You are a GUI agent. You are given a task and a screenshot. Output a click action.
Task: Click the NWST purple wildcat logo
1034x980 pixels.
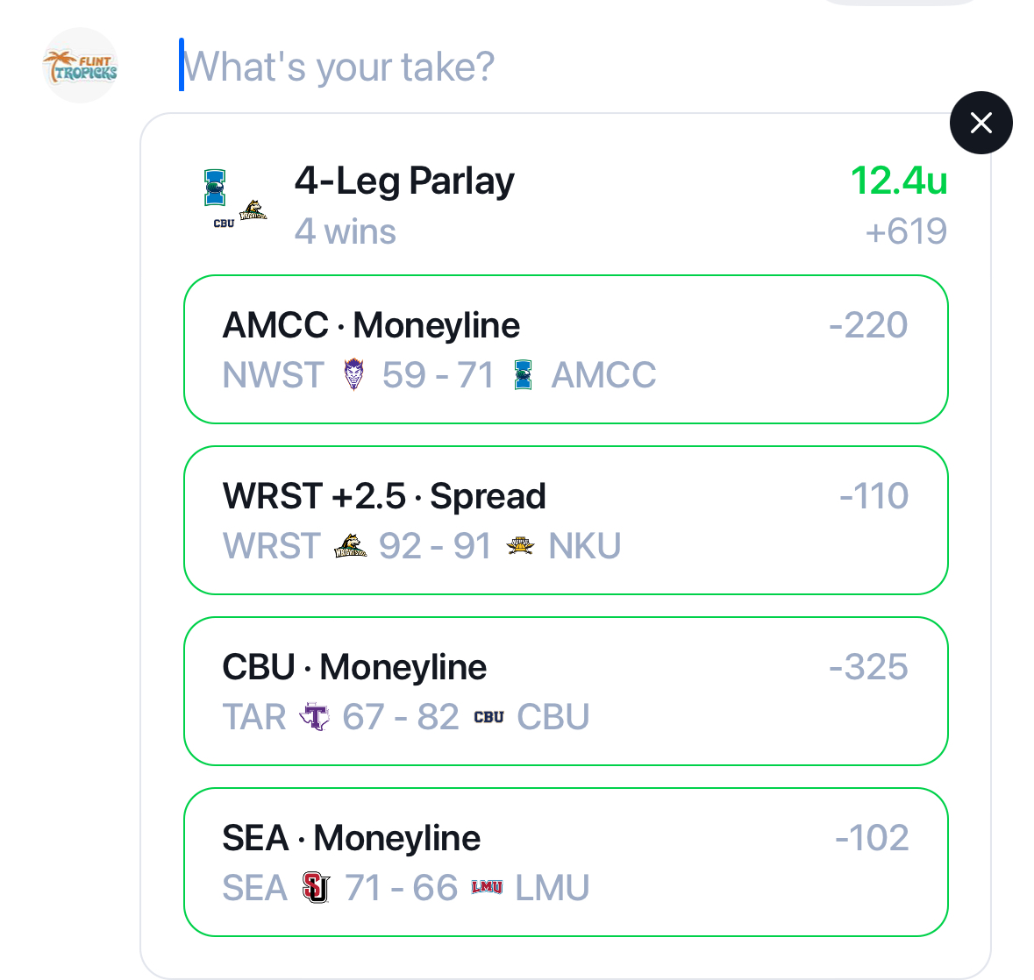(353, 374)
